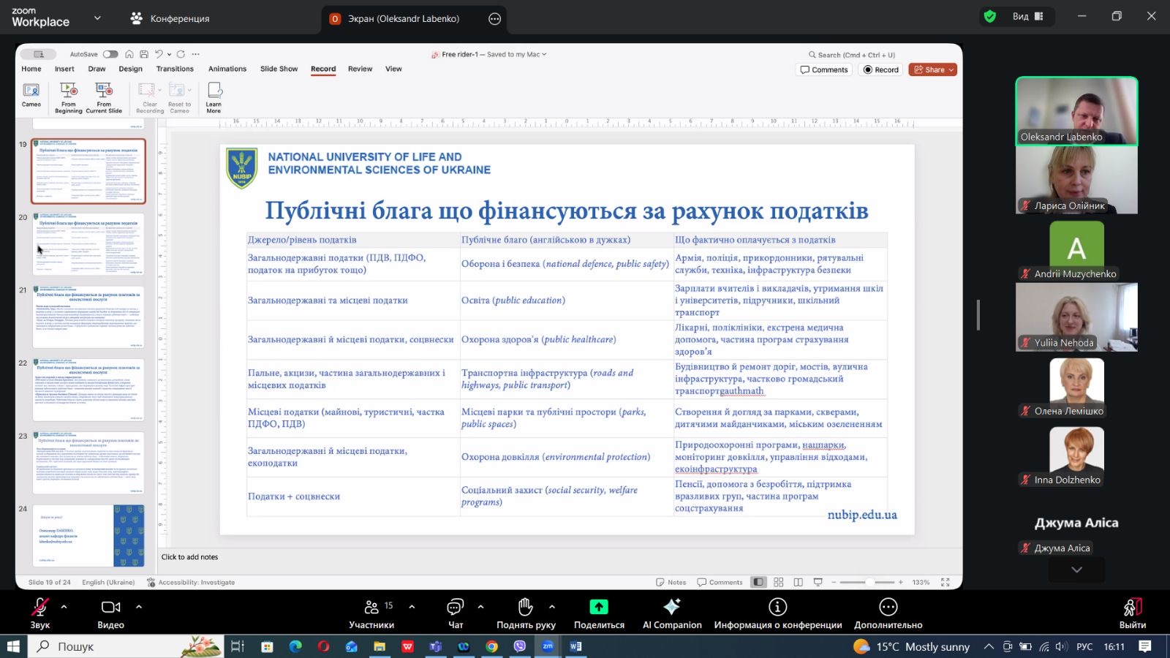The height and width of the screenshot is (658, 1170).
Task: Adjust the PowerPoint zoom slider
Action: [869, 583]
